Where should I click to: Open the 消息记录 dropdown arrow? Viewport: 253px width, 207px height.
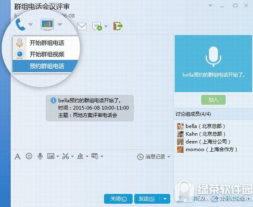(x=169, y=156)
